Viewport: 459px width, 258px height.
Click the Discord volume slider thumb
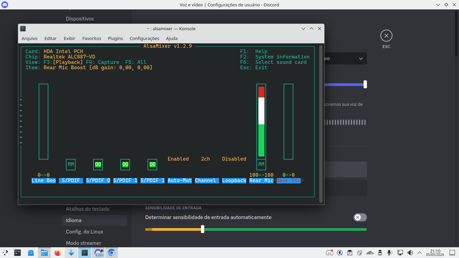pos(365,84)
